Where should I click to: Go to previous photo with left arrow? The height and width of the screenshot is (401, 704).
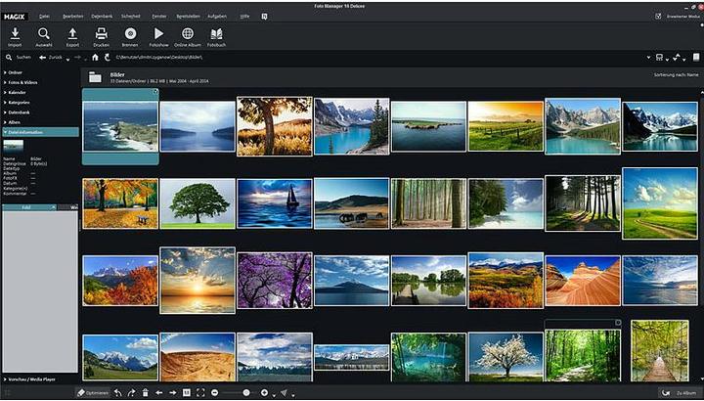(159, 393)
